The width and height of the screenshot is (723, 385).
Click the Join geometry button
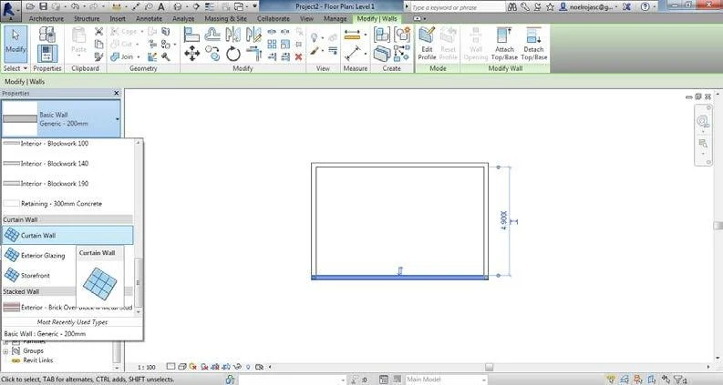(123, 56)
